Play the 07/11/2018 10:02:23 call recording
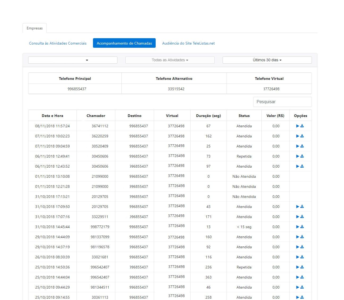This screenshot has height=300, width=344. (x=298, y=136)
